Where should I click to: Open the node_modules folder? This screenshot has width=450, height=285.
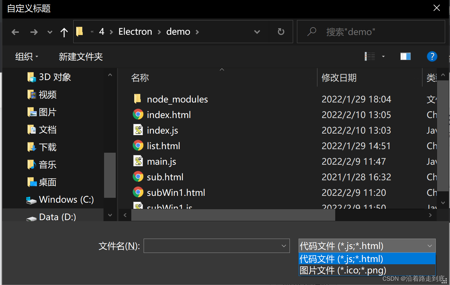177,99
